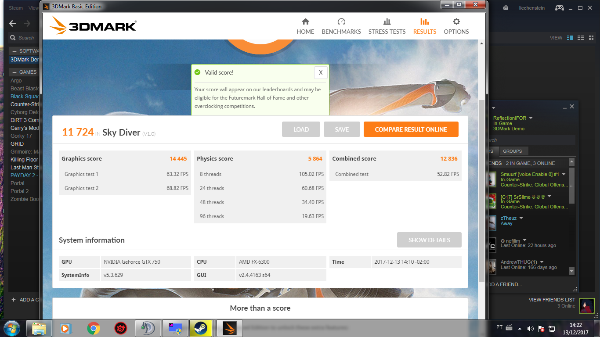Viewport: 600px width, 337px height.
Task: Click zTheuz friend avatar thumbnail
Action: click(492, 223)
